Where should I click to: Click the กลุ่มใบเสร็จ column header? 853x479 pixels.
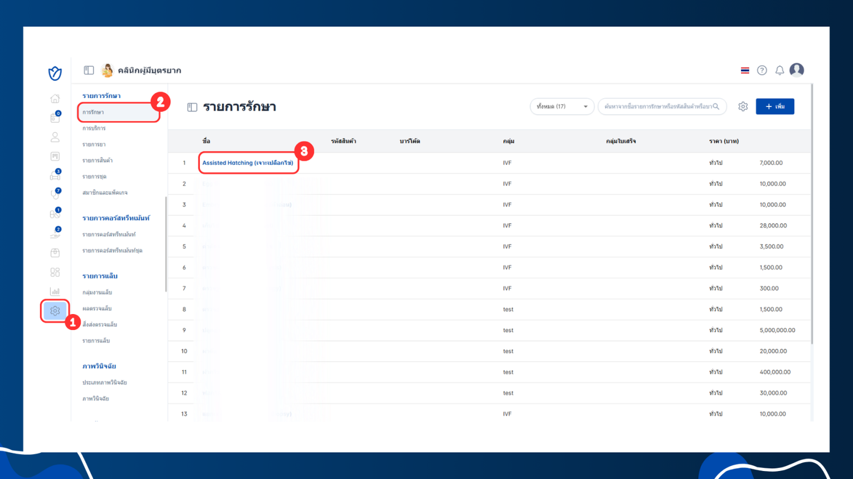pos(621,141)
